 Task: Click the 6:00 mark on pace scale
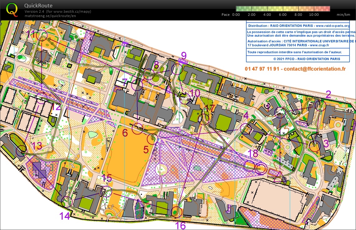click(282, 14)
